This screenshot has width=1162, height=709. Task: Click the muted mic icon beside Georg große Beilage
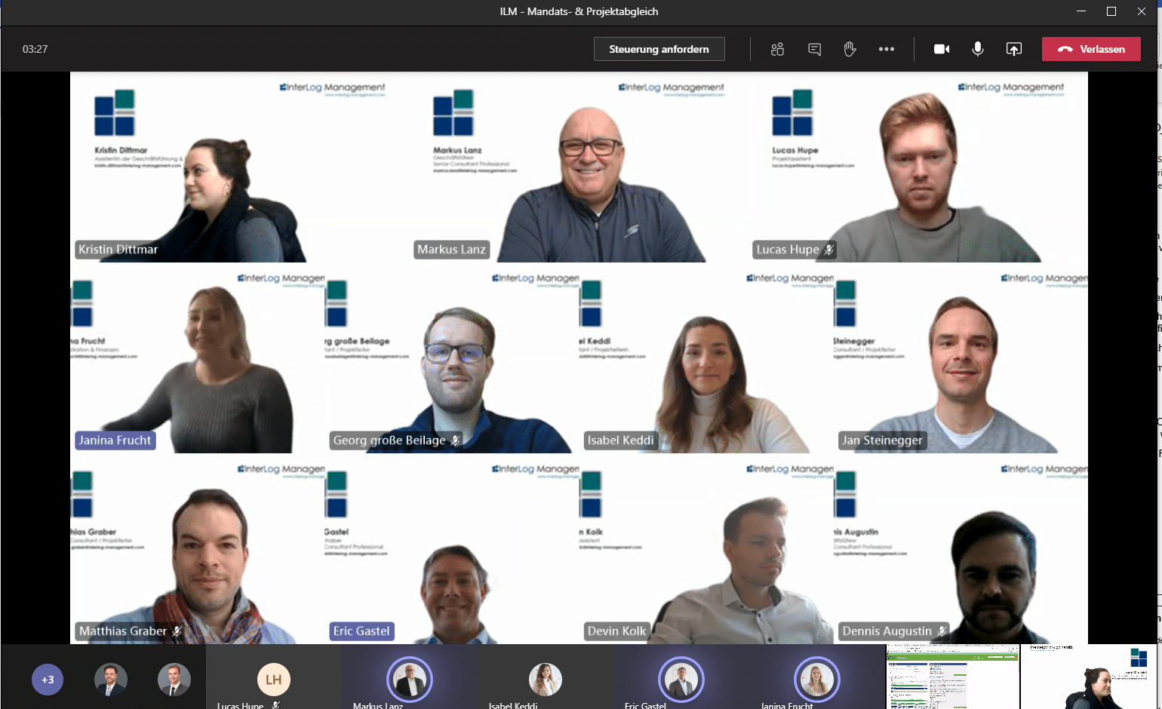(x=455, y=440)
